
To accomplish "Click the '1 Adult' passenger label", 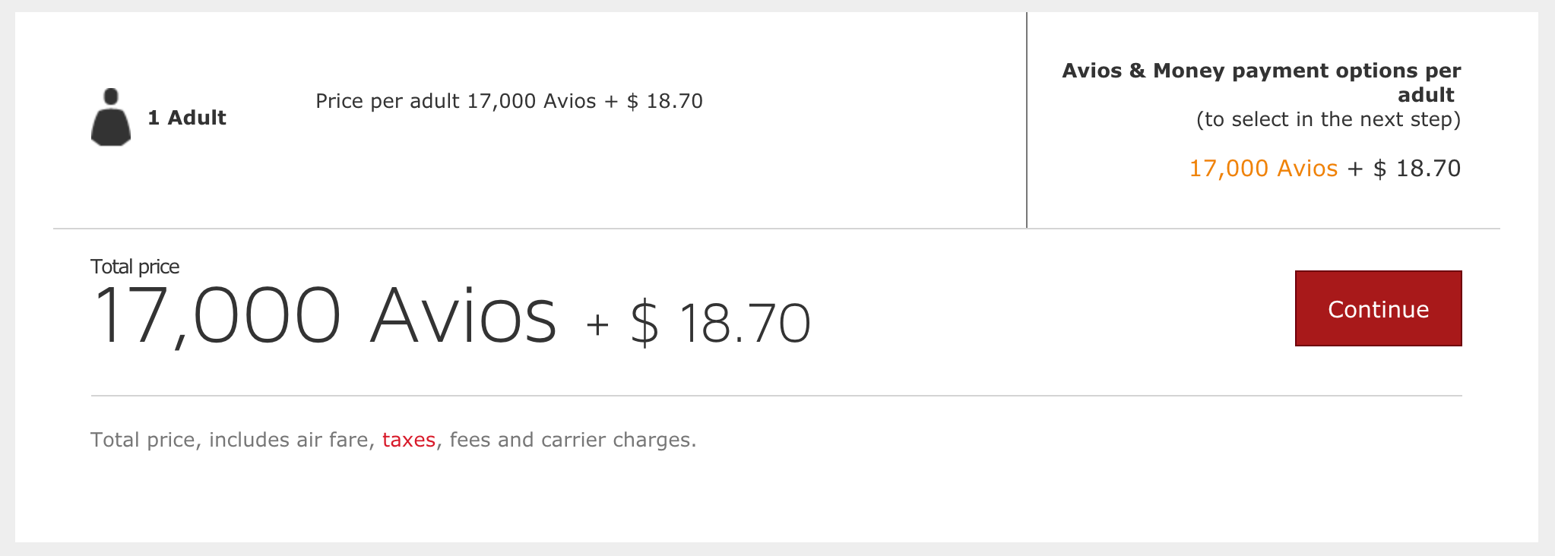I will pyautogui.click(x=187, y=118).
